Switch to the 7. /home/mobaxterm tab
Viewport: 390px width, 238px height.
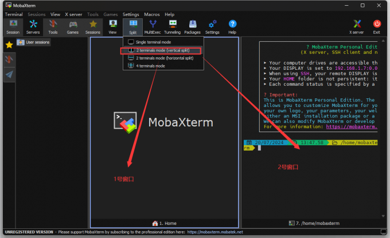(314, 223)
